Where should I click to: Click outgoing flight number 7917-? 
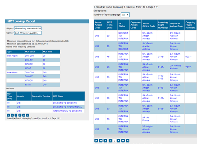[188, 67]
